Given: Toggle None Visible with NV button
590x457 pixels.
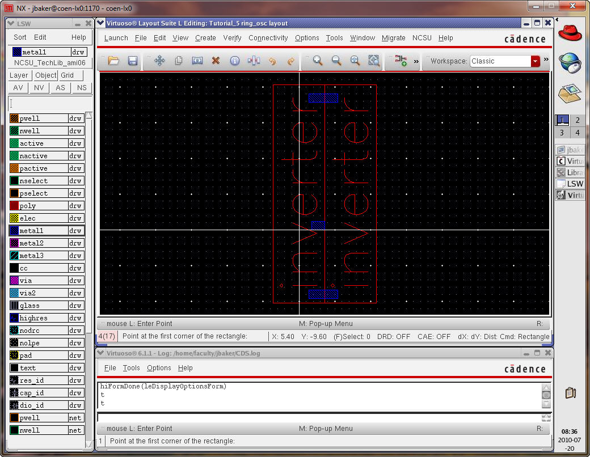Looking at the screenshot, I should coord(39,88).
